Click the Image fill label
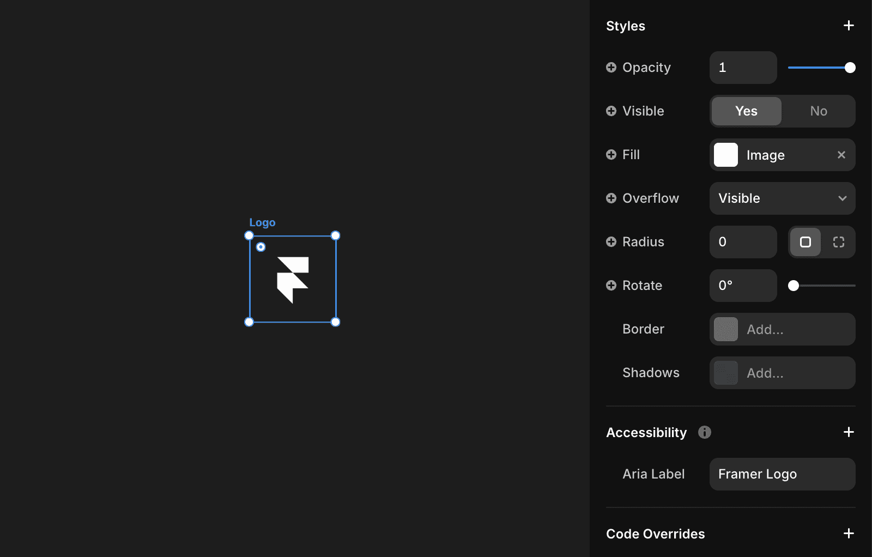This screenshot has height=557, width=872. (x=766, y=155)
